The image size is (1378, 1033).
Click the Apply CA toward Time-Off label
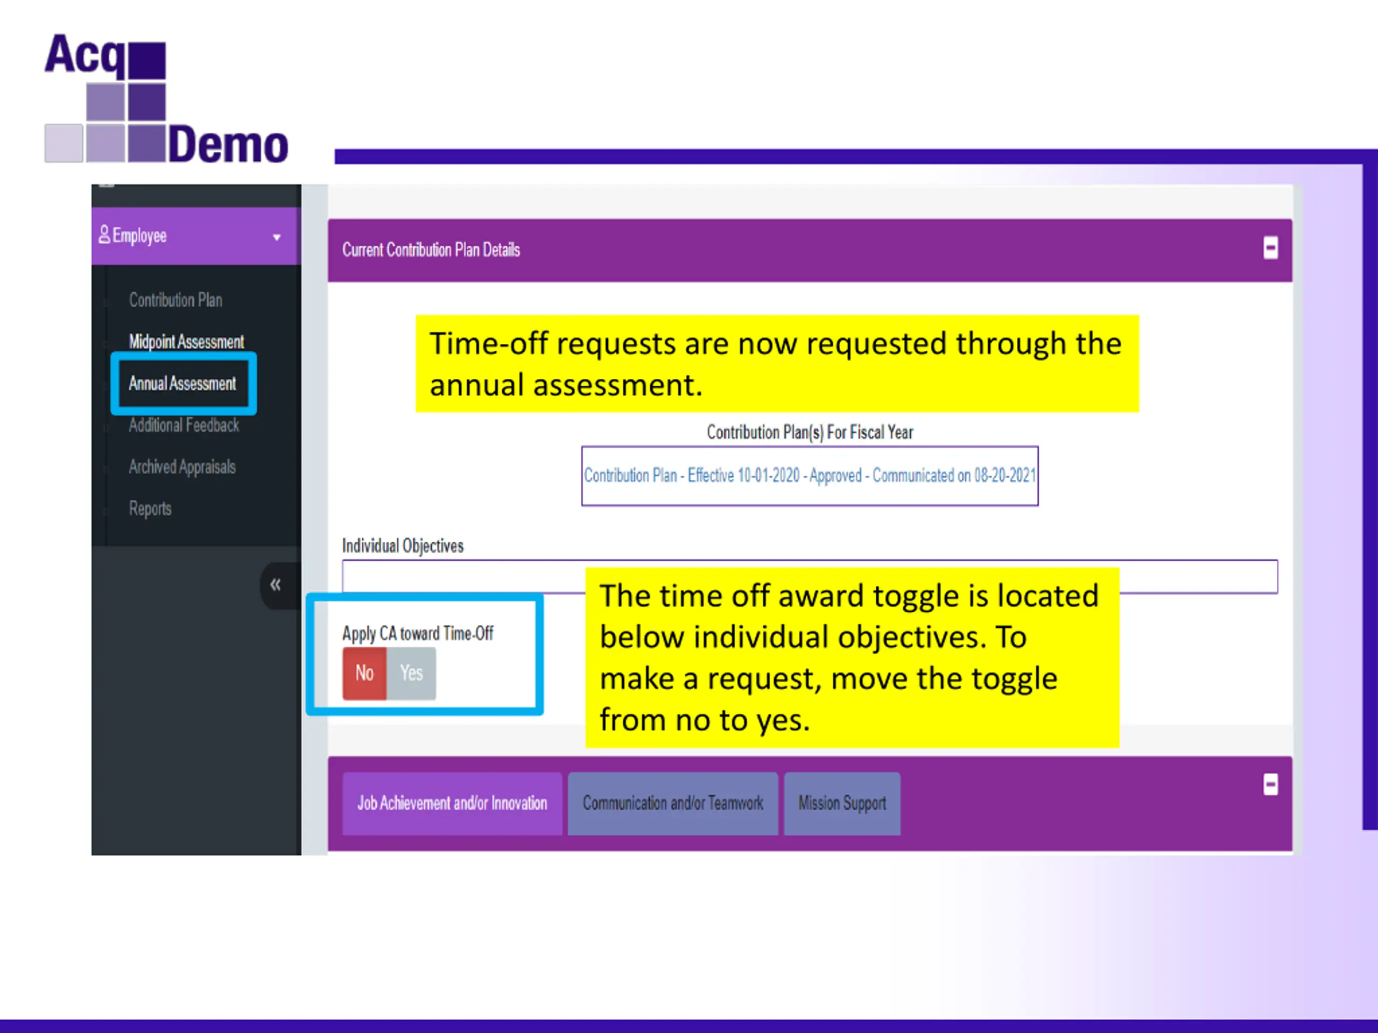pyautogui.click(x=417, y=634)
